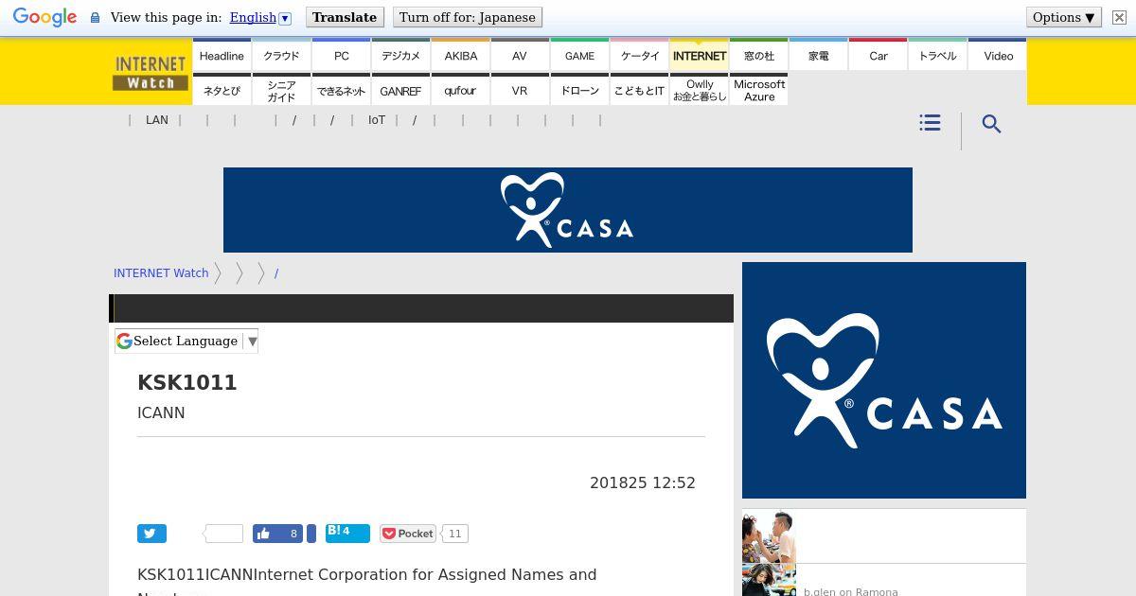1136x596 pixels.
Task: Select the INTERNET tab
Action: (699, 55)
